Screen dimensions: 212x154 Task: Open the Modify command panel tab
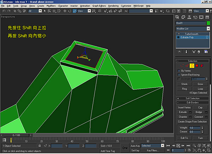(183, 17)
